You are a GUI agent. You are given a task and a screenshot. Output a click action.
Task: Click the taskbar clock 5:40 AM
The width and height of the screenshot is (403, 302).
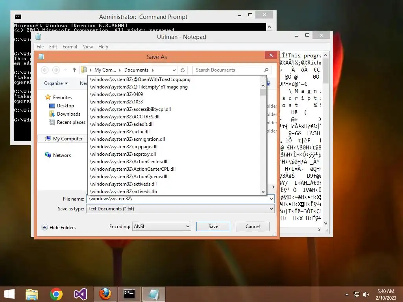[386, 291]
